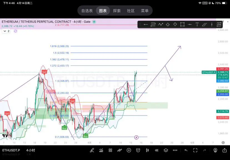Select the horizontal ray drawing tool

(x=146, y=24)
